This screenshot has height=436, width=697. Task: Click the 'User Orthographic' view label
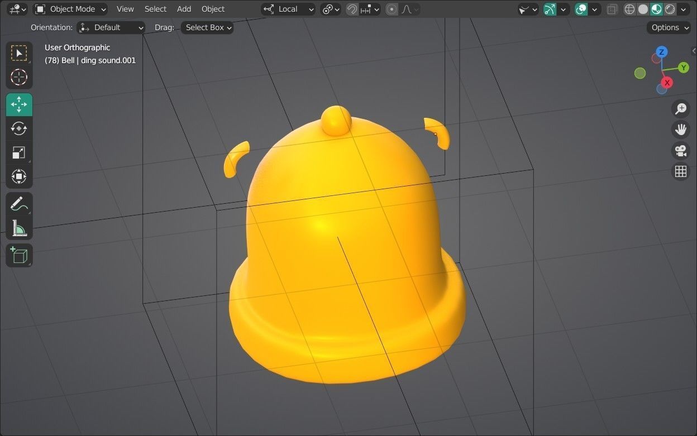click(x=77, y=47)
